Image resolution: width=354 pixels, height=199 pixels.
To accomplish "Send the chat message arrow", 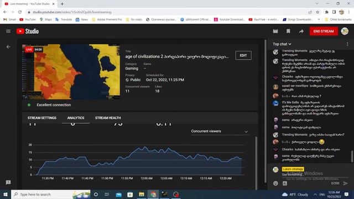I will (346, 184).
